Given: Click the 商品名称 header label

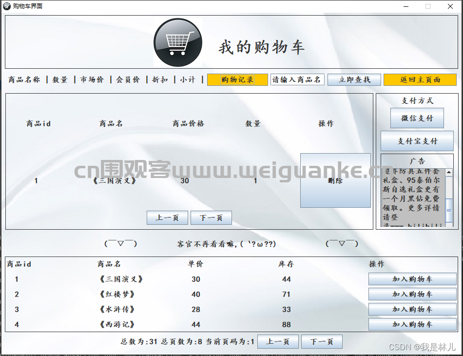Looking at the screenshot, I should 24,79.
